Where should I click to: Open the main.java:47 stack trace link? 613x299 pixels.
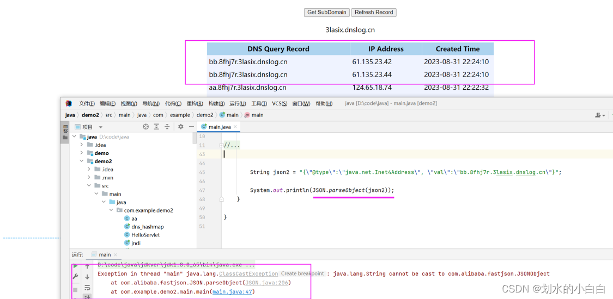[x=234, y=291]
